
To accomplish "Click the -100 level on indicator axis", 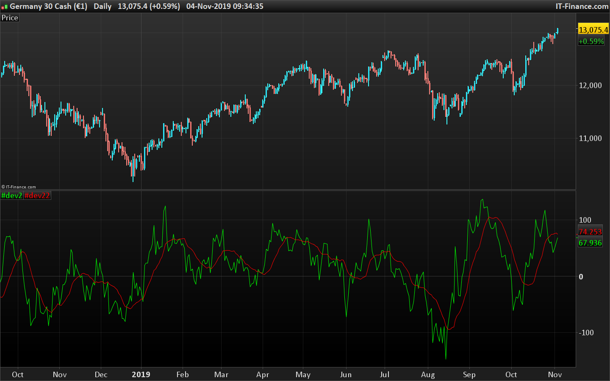I will pyautogui.click(x=586, y=332).
